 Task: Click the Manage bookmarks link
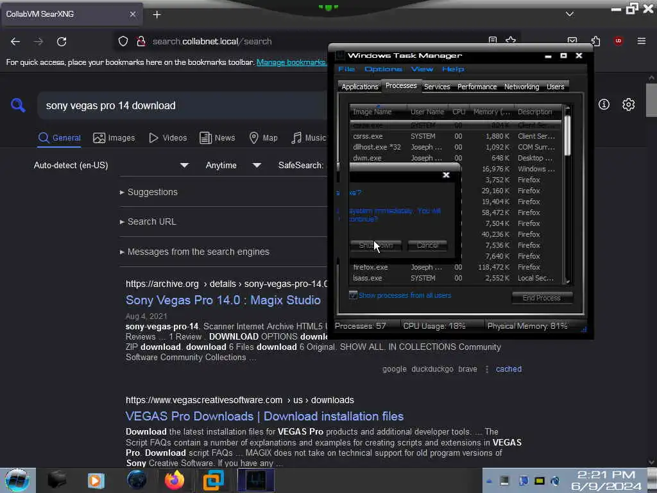(x=291, y=62)
